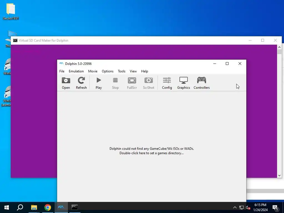Image resolution: width=284 pixels, height=213 pixels.
Task: Open the View menu
Action: point(133,71)
